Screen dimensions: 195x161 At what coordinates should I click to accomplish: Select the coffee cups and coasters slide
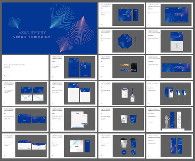[x=122, y=146]
